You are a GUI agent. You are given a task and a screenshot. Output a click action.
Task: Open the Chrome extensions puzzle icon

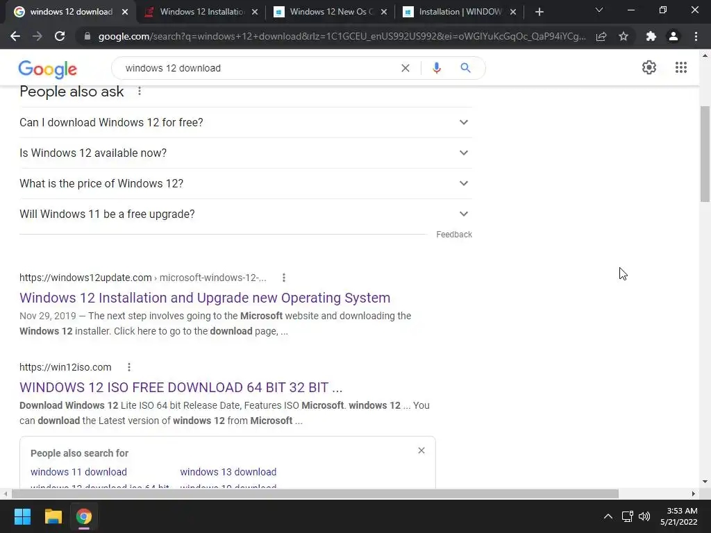click(651, 36)
